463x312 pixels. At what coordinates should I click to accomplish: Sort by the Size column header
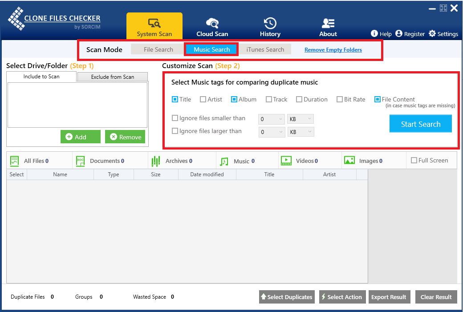156,174
